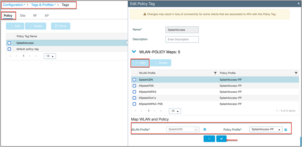The height and width of the screenshot is (147, 302).
Task: Select the #SplashWPA3 WLAN profile entry
Action: (x=148, y=92)
